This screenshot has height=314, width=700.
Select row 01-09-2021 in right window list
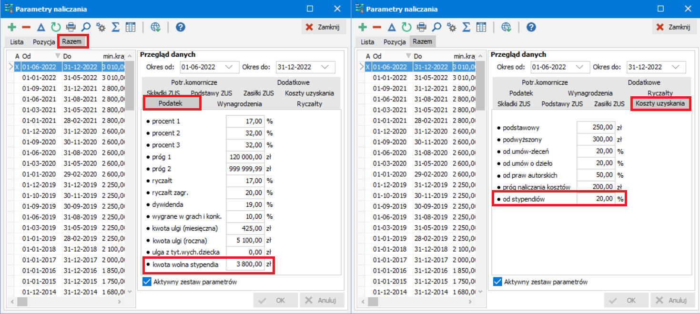[x=417, y=89]
